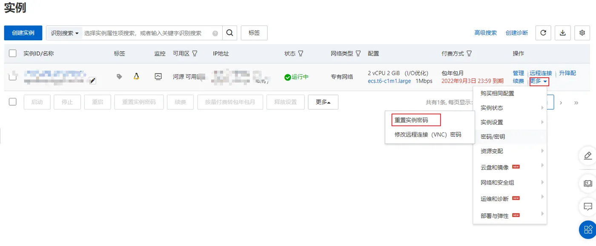
Task: Expand the 实例状态 submenu
Action: tap(510, 108)
